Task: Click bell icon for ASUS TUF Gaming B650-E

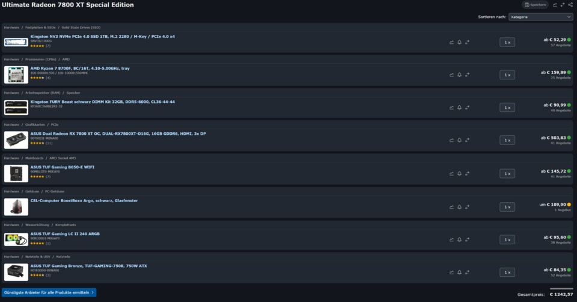Action: 460,174
